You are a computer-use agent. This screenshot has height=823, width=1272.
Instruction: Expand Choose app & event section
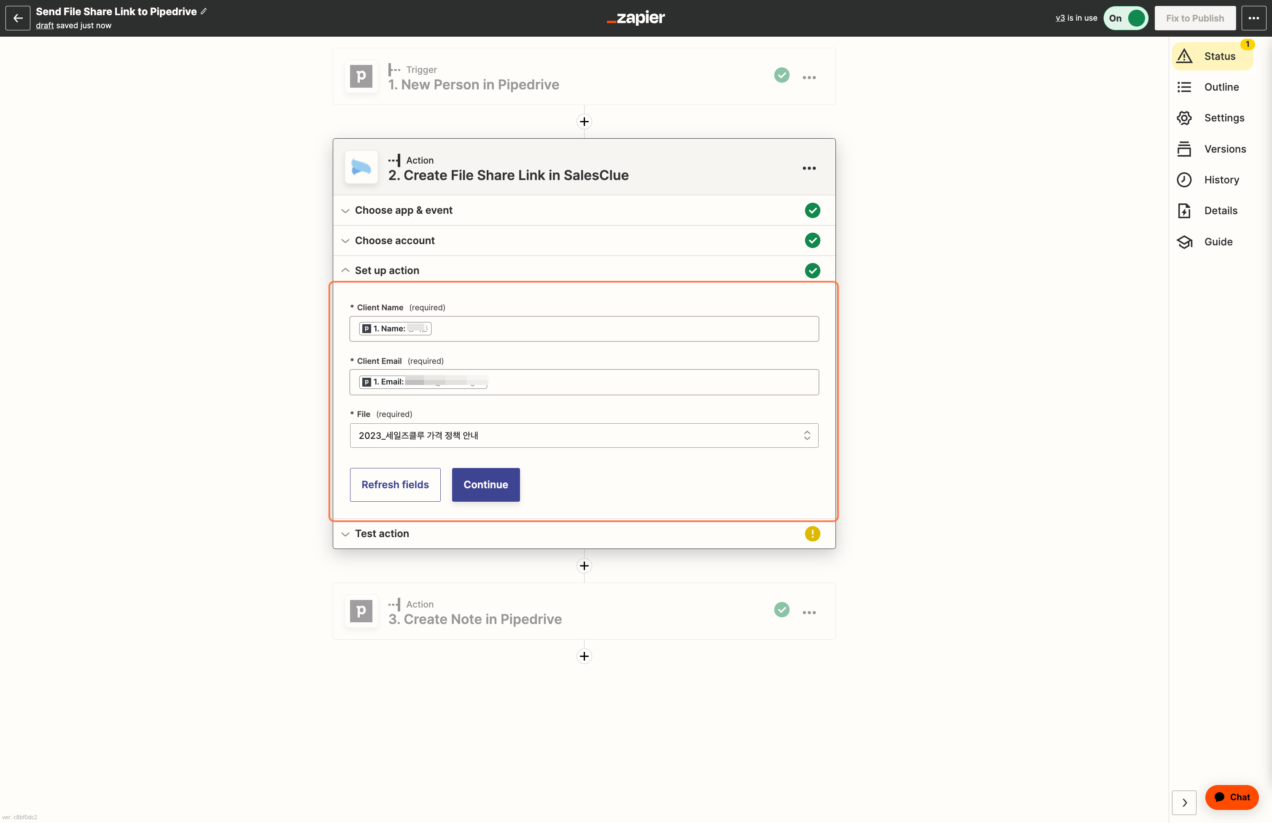[584, 210]
